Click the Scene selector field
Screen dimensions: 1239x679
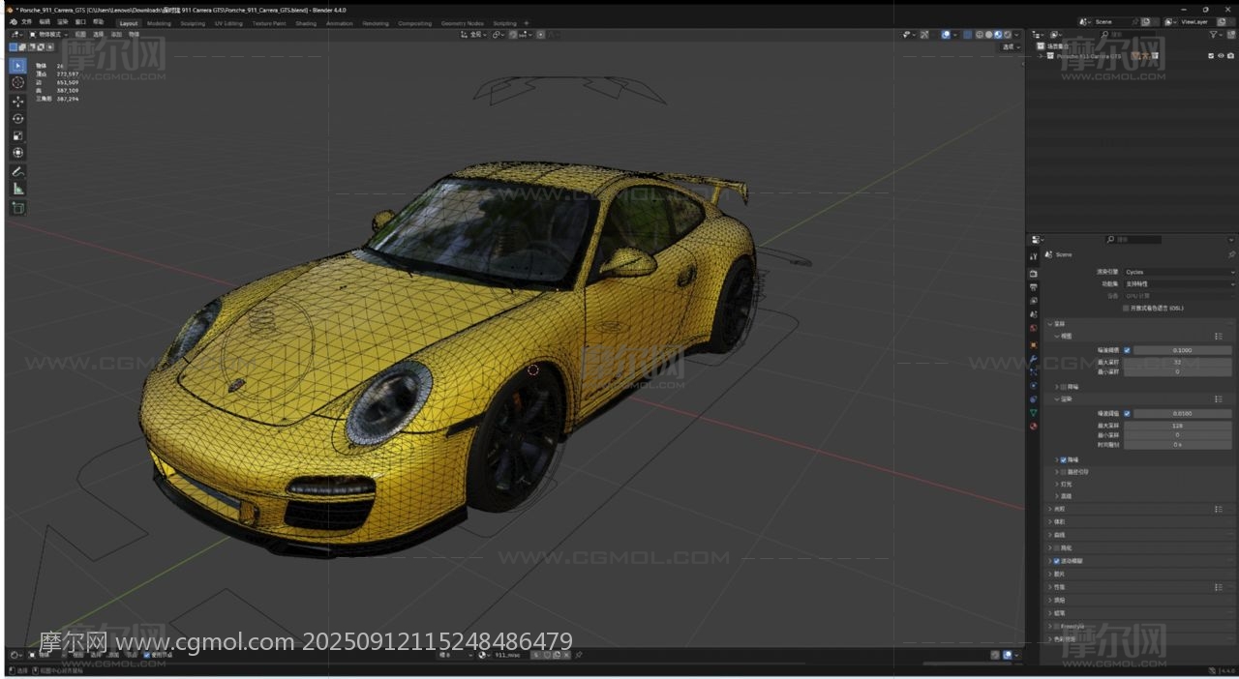(1113, 21)
